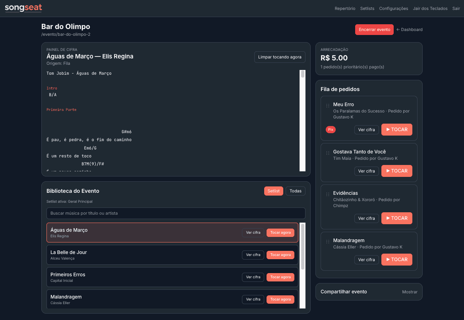The height and width of the screenshot is (320, 464).
Task: Grab drag handle of Gostava Tanto de Você
Action: [328, 153]
